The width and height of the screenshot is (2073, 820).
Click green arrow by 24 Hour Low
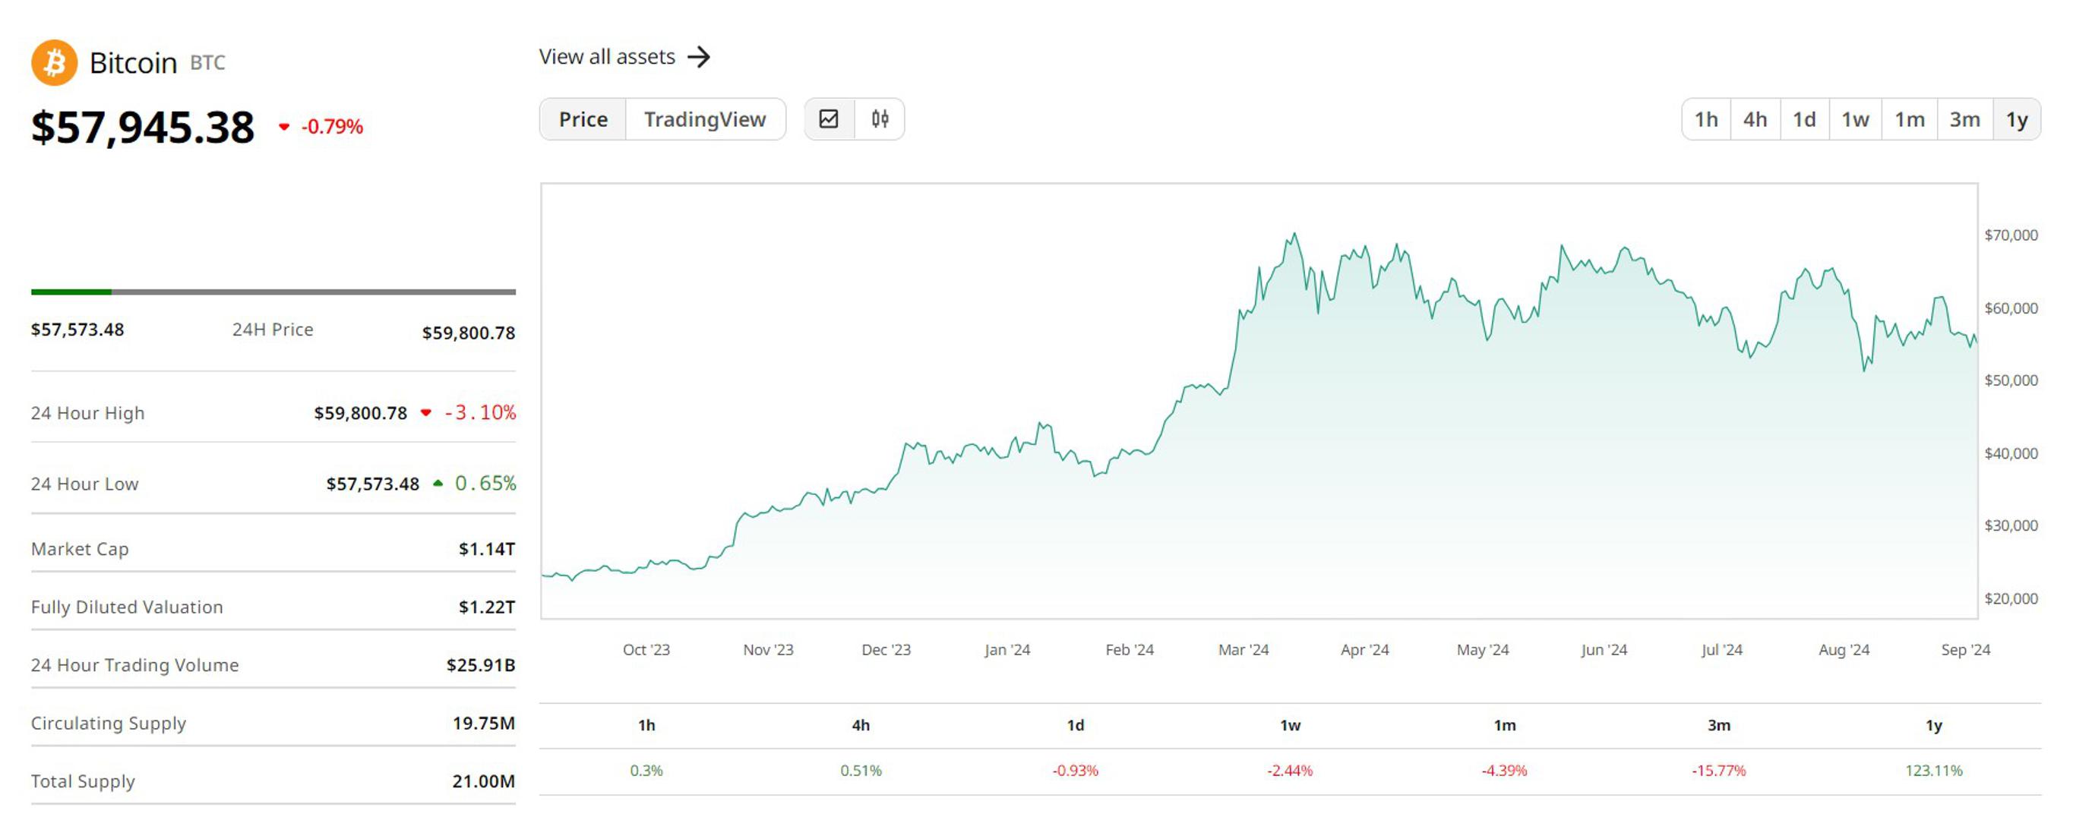point(438,484)
